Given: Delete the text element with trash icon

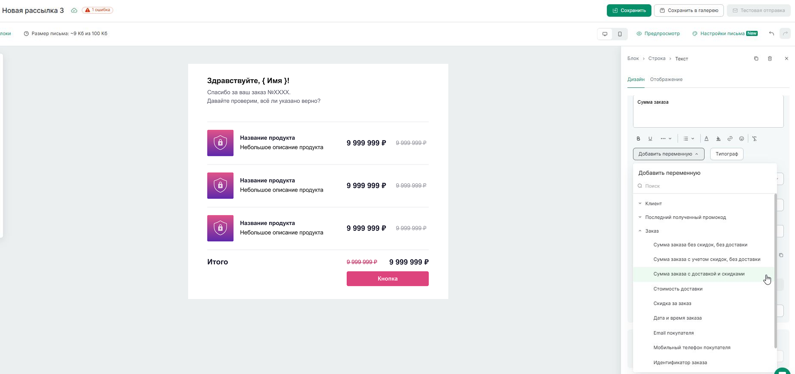Looking at the screenshot, I should pos(770,59).
